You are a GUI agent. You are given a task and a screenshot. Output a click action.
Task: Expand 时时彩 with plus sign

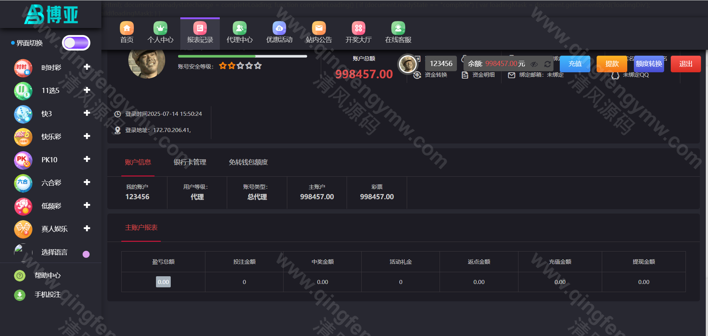pyautogui.click(x=87, y=67)
